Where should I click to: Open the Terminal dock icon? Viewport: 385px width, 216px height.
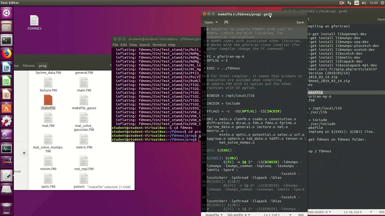click(x=6, y=40)
